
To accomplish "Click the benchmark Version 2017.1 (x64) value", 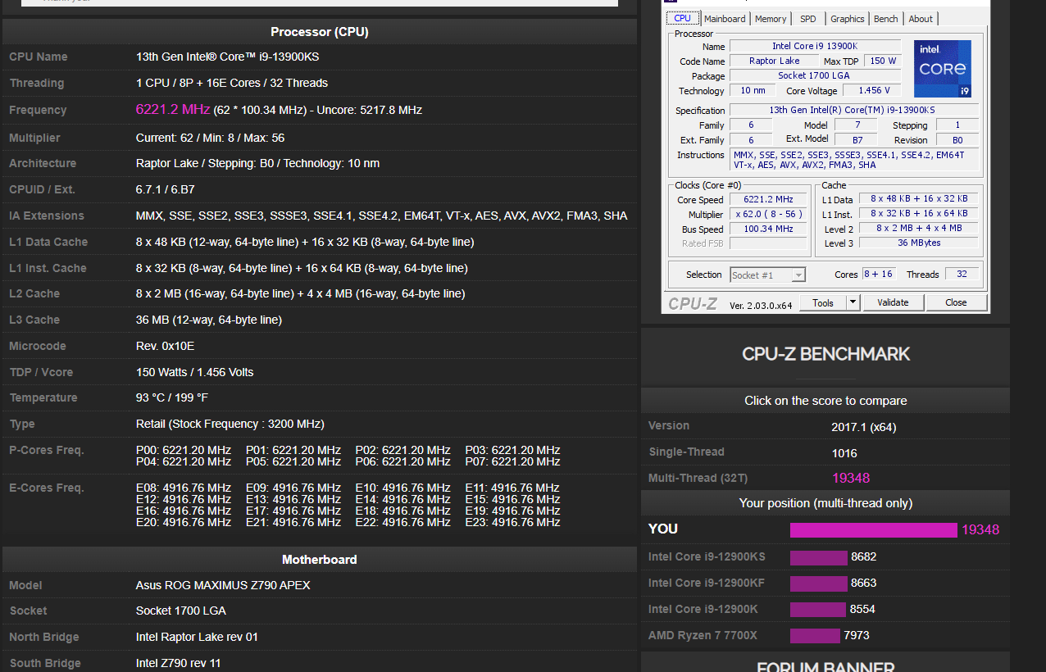I will (863, 427).
